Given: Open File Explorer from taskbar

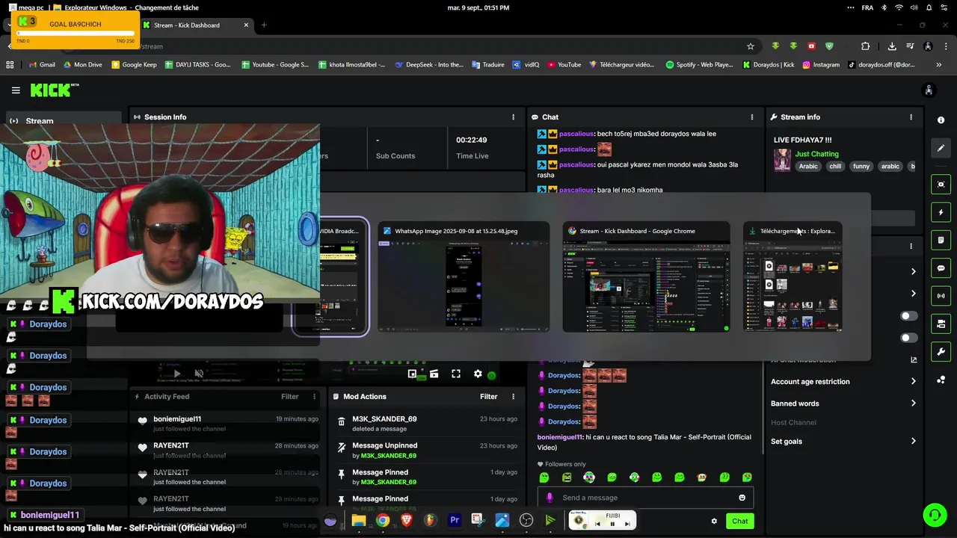Looking at the screenshot, I should point(358,521).
